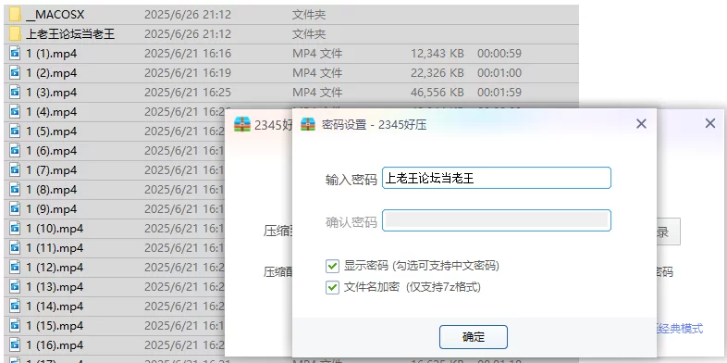The height and width of the screenshot is (363, 727).
Task: Click the video icon of 1 (5).mp4
Action: click(x=16, y=131)
